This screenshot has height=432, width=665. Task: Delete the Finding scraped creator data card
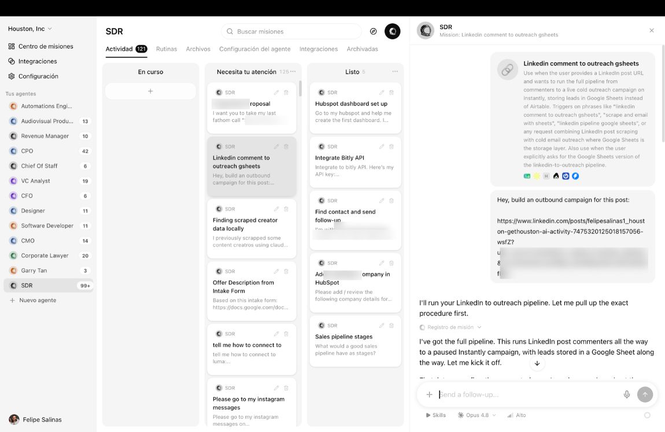pyautogui.click(x=286, y=209)
